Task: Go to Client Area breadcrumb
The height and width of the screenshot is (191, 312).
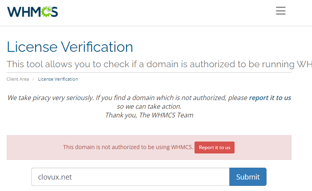Action: [x=18, y=79]
